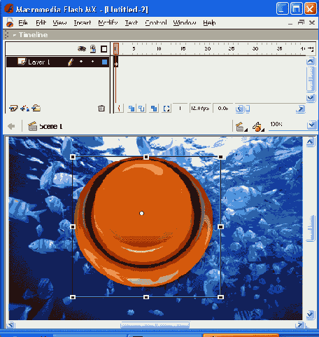Open the Edit Symbols menu
The height and width of the screenshot is (337, 319).
[258, 127]
